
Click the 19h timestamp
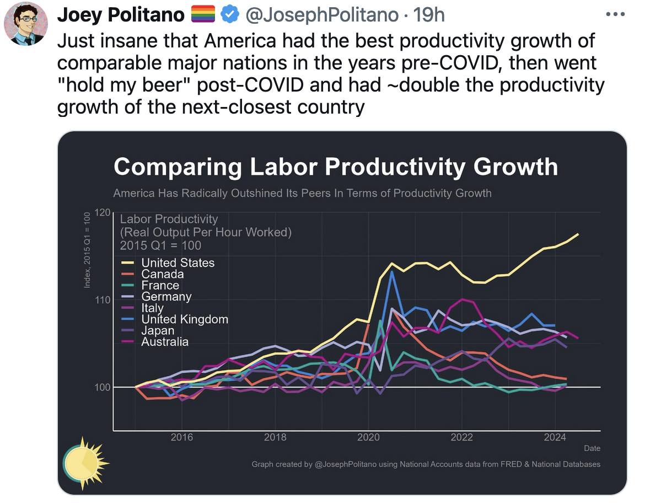coord(429,15)
